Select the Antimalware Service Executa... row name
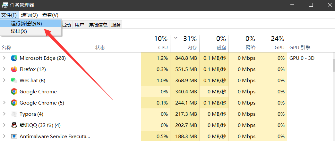The height and width of the screenshot is (141, 335). click(55, 136)
